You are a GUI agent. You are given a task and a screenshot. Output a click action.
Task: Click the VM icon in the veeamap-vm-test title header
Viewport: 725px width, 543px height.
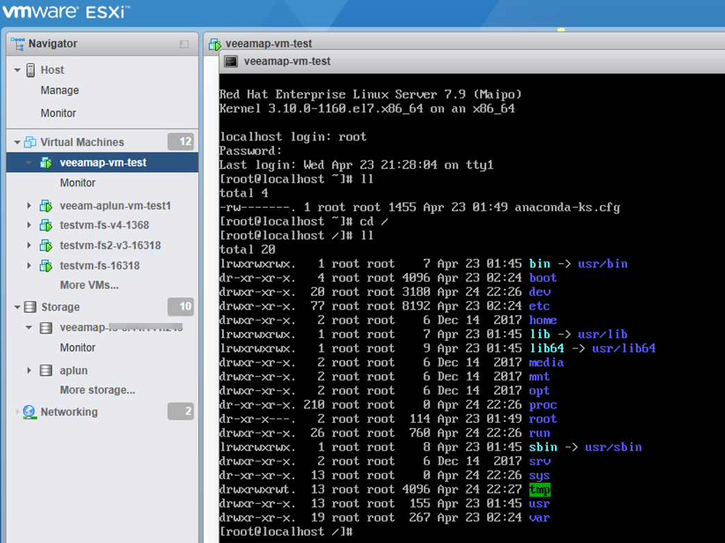pyautogui.click(x=215, y=44)
